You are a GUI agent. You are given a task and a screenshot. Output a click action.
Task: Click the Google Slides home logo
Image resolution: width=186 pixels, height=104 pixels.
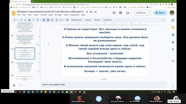click(14, 13)
